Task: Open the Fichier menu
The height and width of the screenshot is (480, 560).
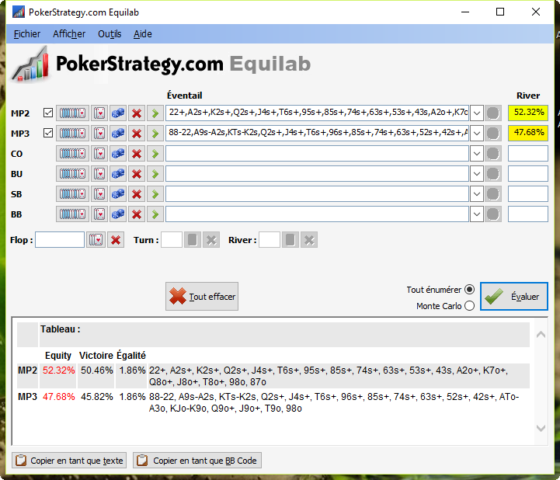Action: 26,34
